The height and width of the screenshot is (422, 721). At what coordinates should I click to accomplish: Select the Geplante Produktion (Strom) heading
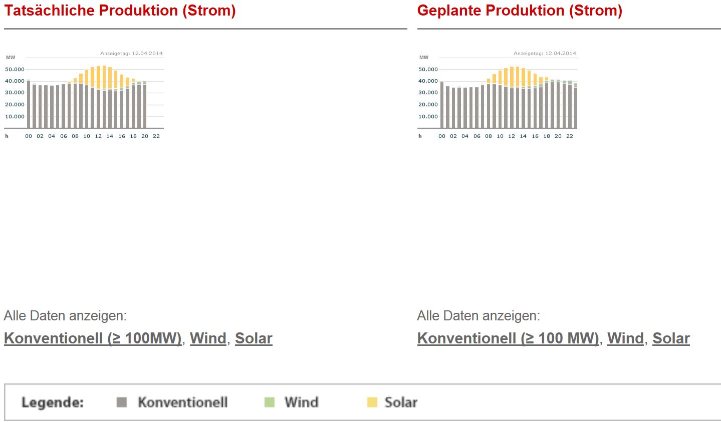coord(520,11)
